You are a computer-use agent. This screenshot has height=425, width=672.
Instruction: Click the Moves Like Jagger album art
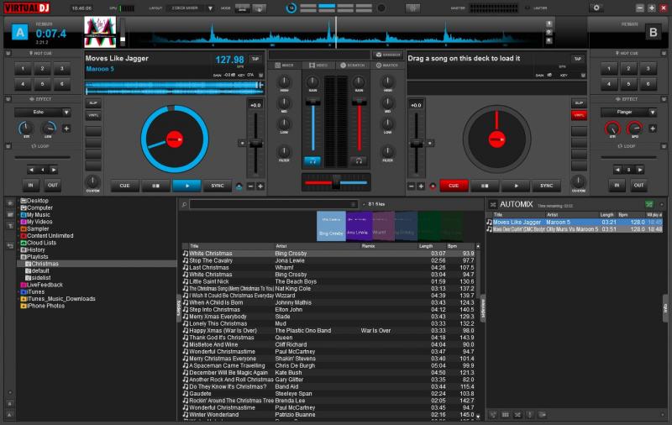100,32
